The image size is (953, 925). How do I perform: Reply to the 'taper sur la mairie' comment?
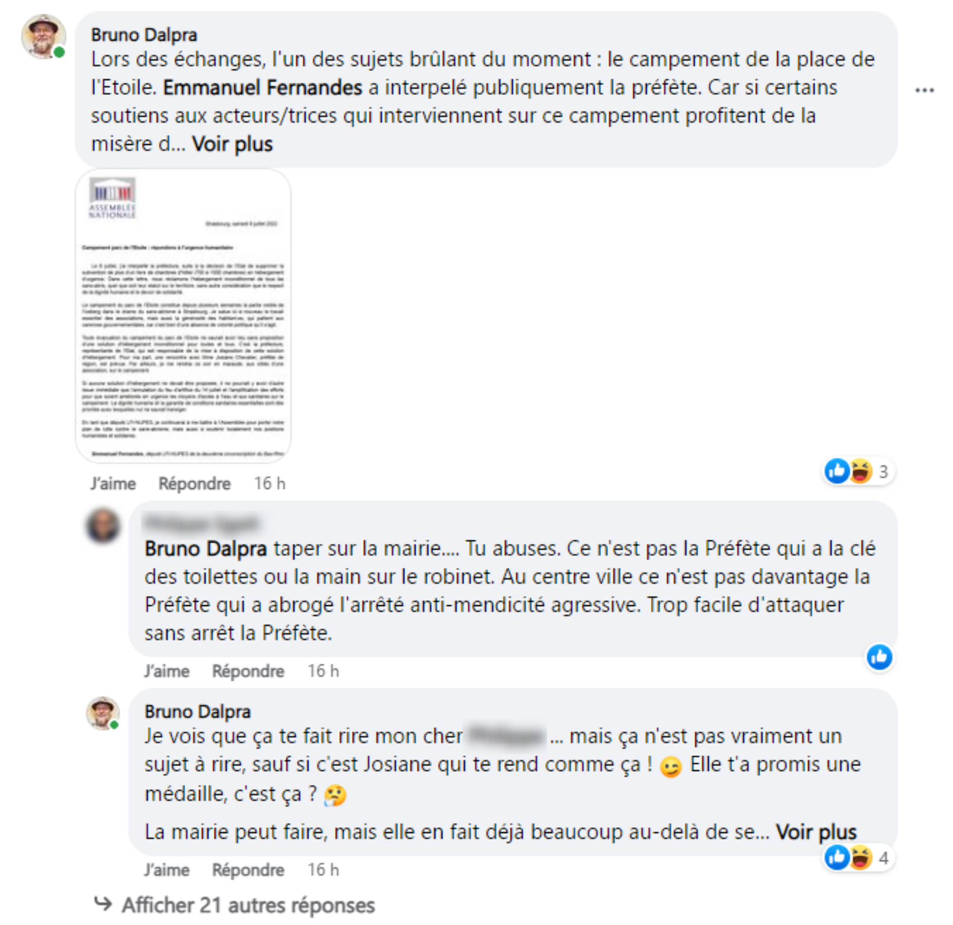tap(248, 671)
